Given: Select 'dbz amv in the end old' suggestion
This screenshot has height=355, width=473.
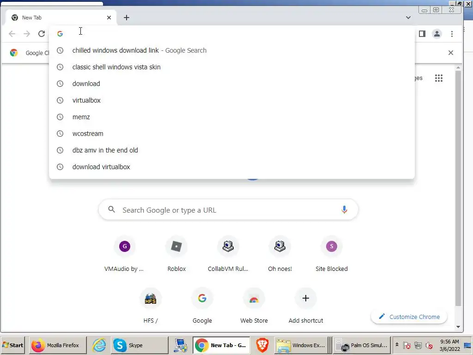Looking at the screenshot, I should pyautogui.click(x=232, y=150).
